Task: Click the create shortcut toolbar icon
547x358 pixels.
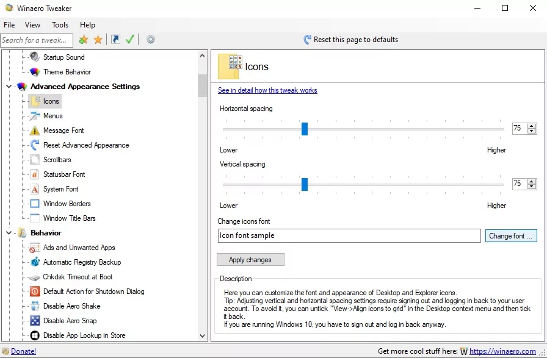Action: (115, 40)
